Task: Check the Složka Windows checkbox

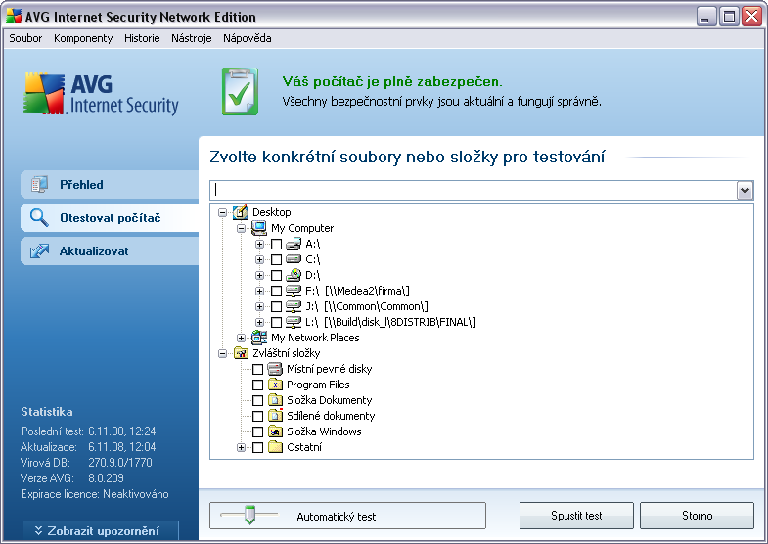Action: coord(257,431)
